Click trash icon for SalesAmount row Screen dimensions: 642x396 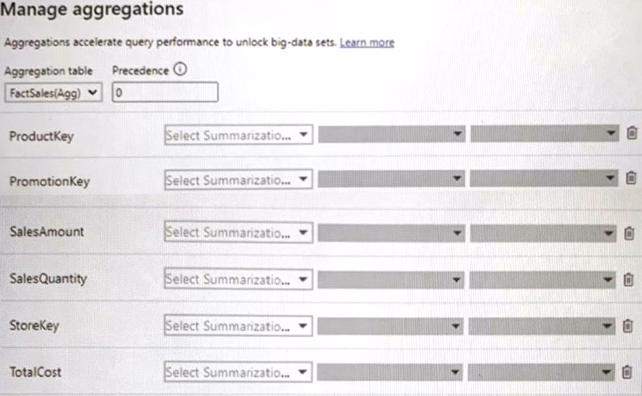[x=629, y=233]
